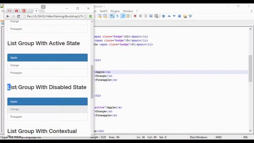
Task: Click 'List Group With Active State' heading
Action: (x=44, y=43)
